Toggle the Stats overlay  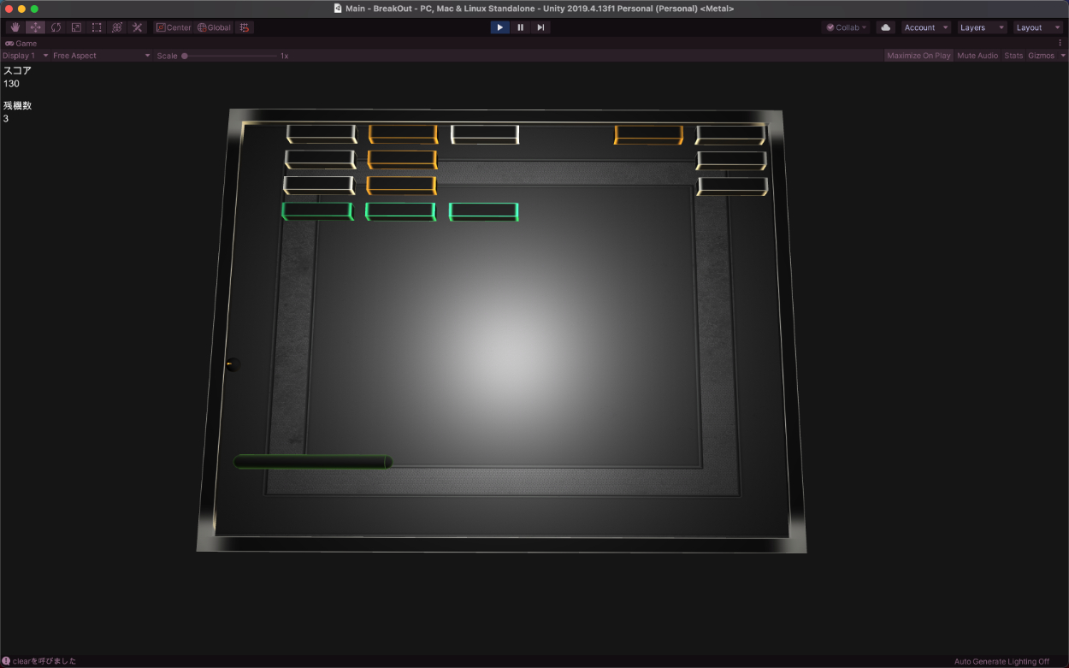pos(1013,56)
